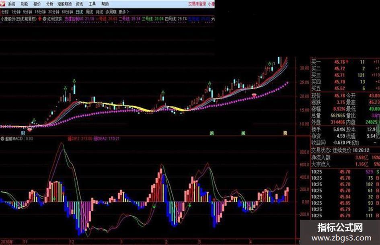Open the 分析 menu

tap(50, 4)
